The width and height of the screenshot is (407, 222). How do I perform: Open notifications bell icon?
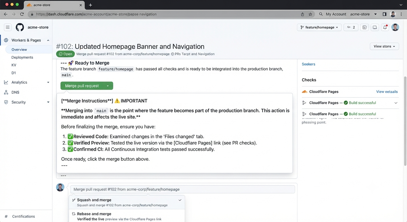click(385, 27)
